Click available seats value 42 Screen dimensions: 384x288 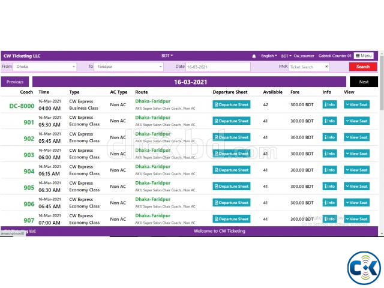tap(266, 104)
